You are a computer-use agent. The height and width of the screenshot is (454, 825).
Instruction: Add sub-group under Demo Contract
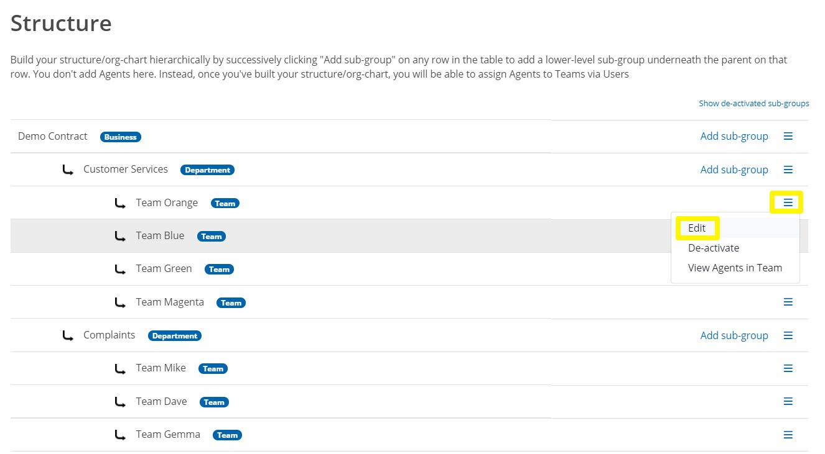click(x=734, y=136)
